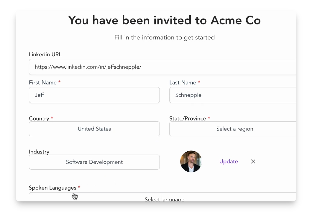Click the Spoken Languages label
This screenshot has height=212, width=312.
click(x=52, y=188)
